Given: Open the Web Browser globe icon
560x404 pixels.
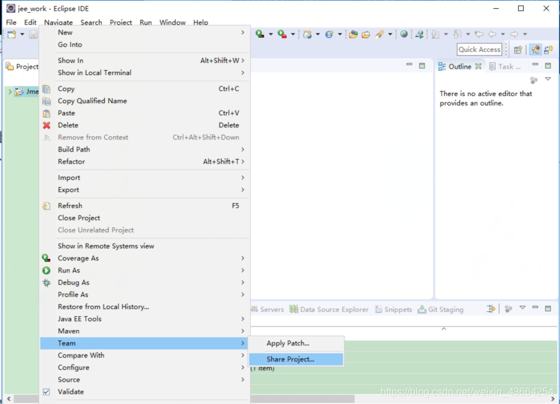Looking at the screenshot, I should 404,34.
